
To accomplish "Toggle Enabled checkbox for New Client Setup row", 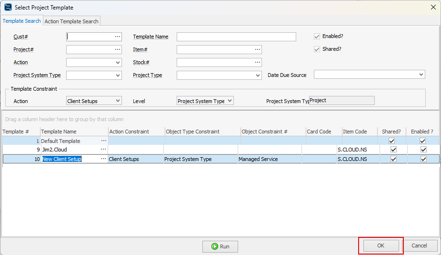I will point(423,159).
